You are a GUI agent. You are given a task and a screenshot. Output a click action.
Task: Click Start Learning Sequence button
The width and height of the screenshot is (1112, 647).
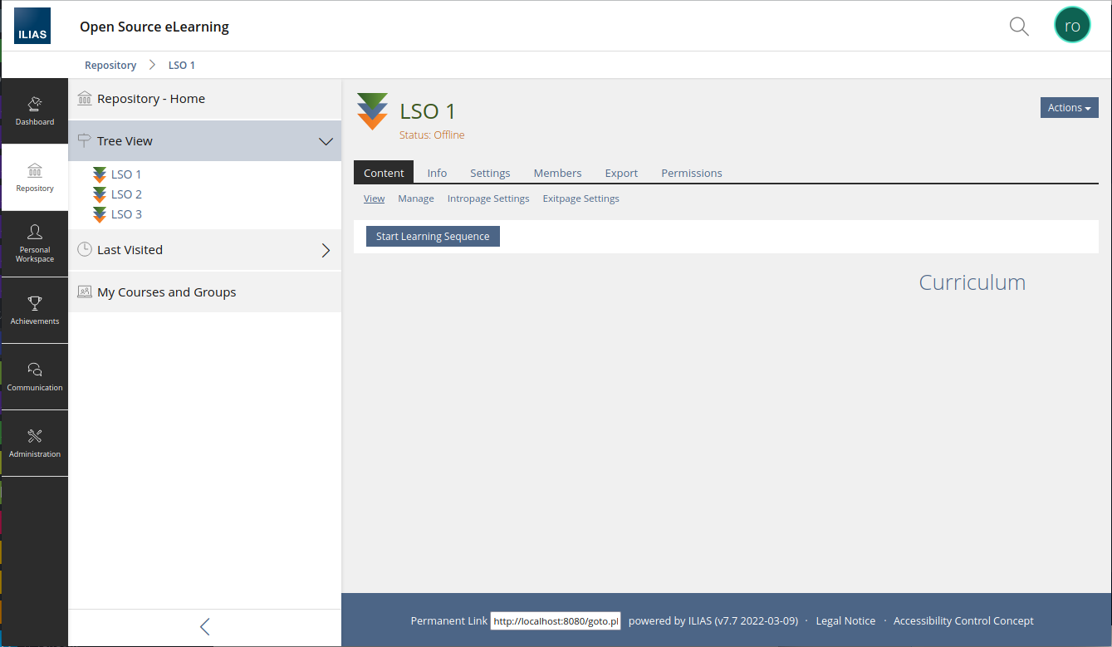433,237
